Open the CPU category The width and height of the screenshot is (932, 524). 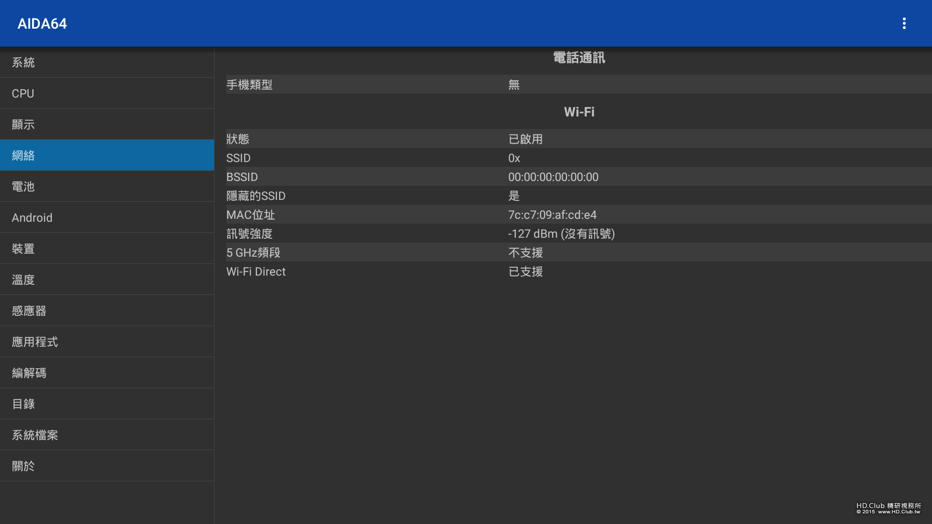[107, 93]
